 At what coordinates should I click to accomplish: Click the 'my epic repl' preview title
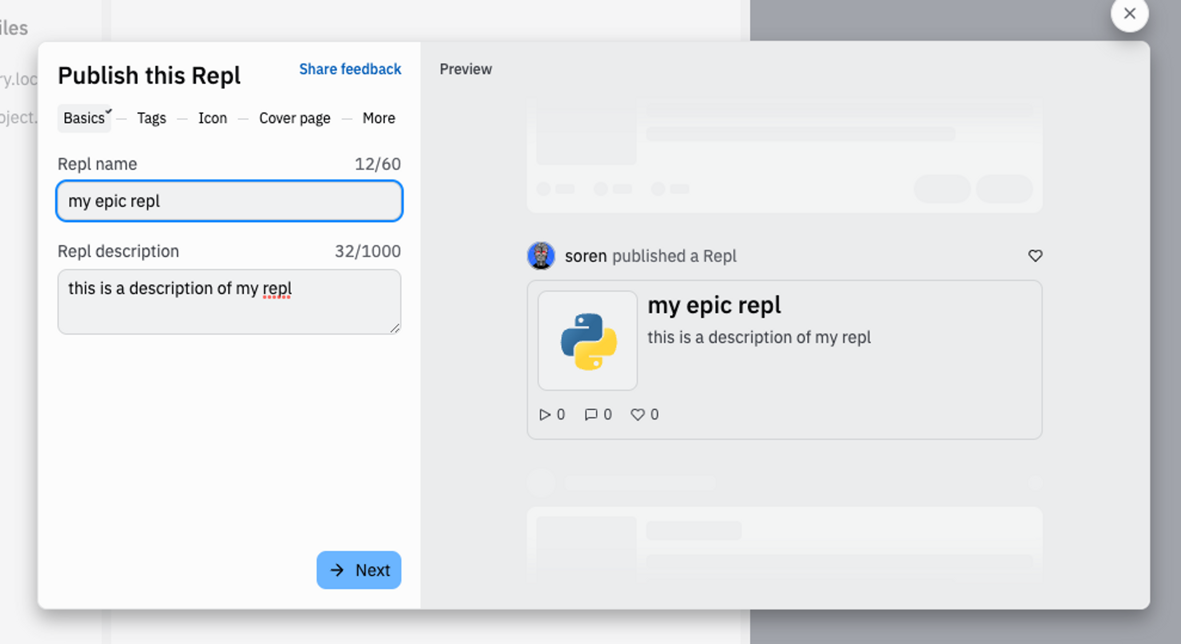[x=714, y=306]
